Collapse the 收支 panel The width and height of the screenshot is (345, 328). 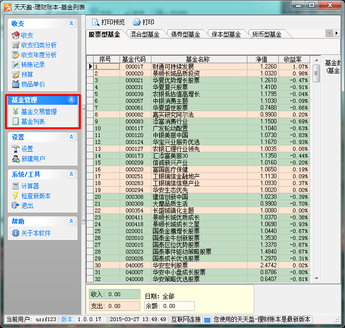pos(71,23)
